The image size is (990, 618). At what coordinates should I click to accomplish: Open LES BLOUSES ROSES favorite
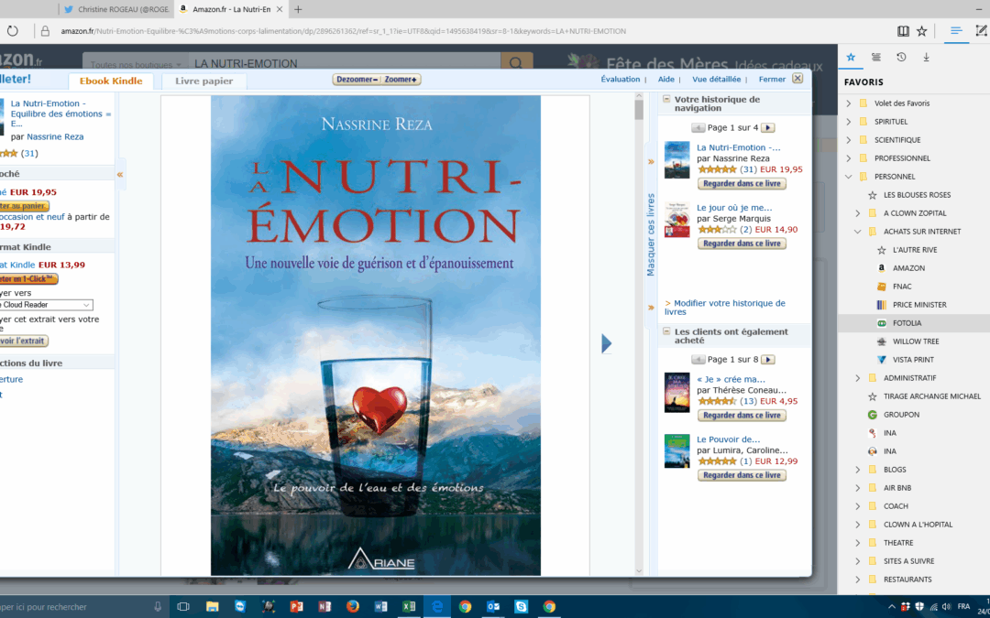point(917,195)
